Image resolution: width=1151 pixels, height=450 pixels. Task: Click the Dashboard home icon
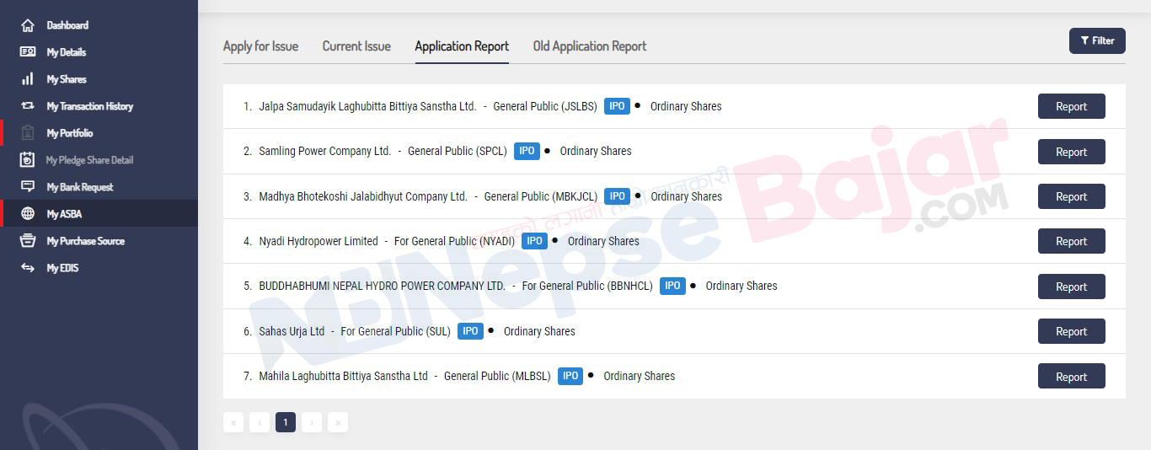click(x=28, y=25)
